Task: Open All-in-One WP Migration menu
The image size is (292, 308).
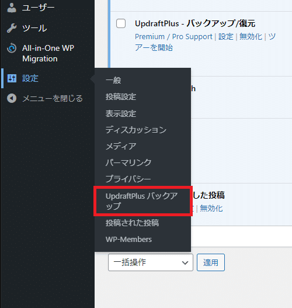Action: tap(47, 53)
